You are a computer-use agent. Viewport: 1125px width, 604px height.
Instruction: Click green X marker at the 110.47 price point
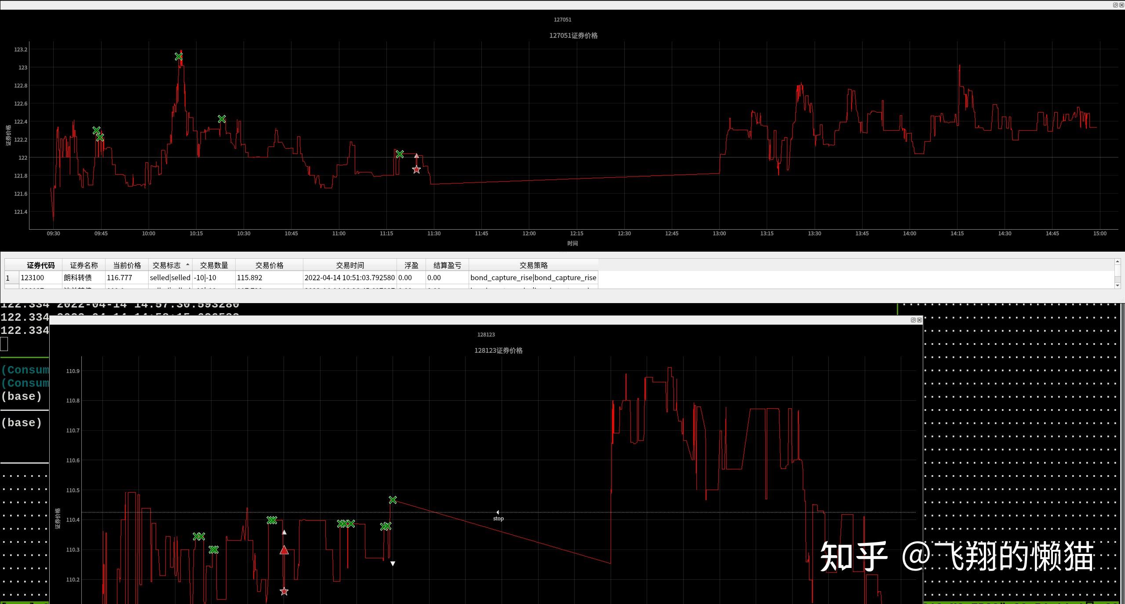click(x=393, y=500)
